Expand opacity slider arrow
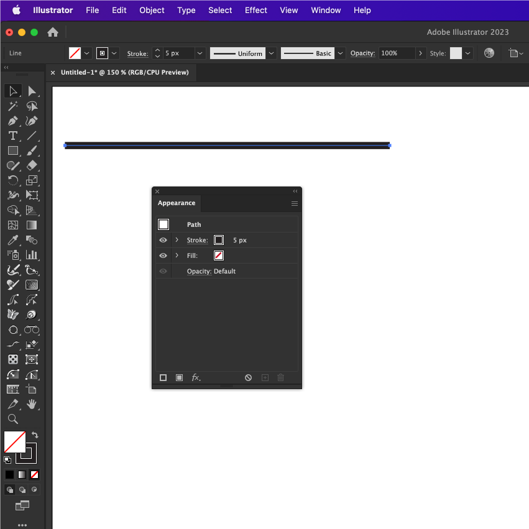 420,53
